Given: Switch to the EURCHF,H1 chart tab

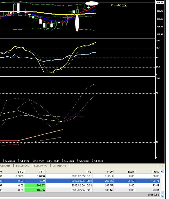Looking at the screenshot, I should click(x=41, y=166).
